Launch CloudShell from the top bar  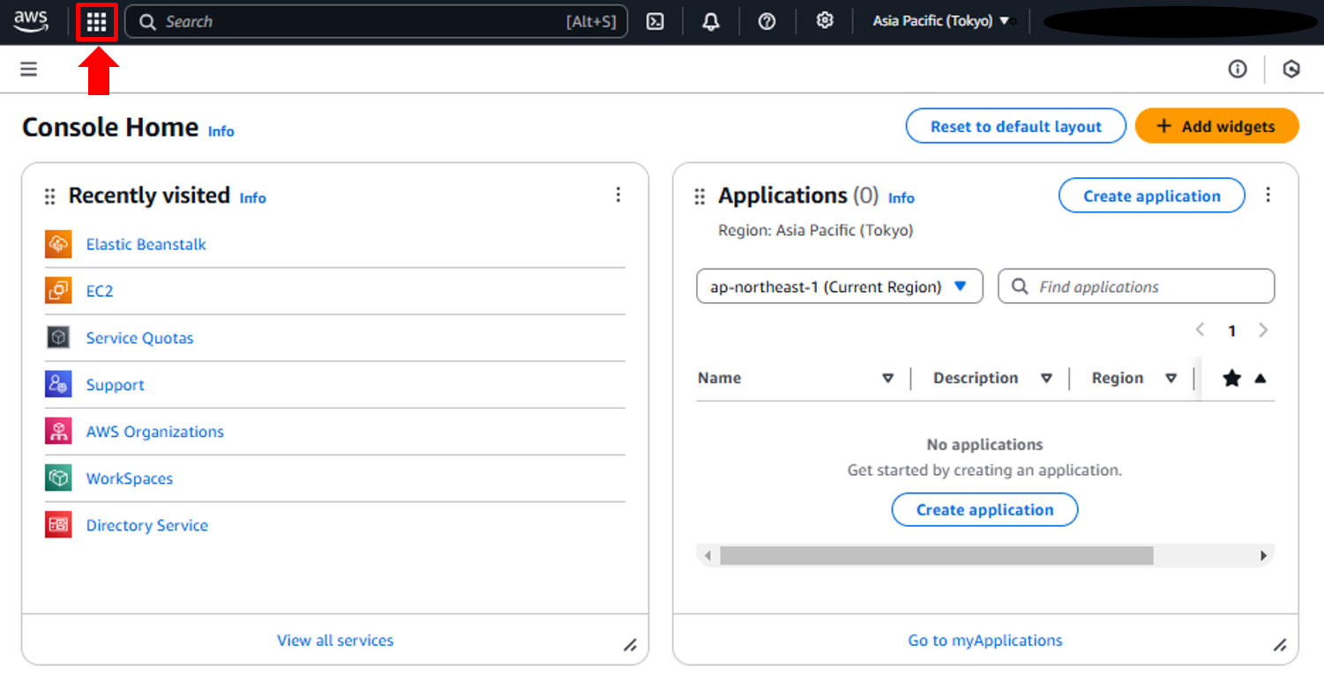tap(655, 22)
